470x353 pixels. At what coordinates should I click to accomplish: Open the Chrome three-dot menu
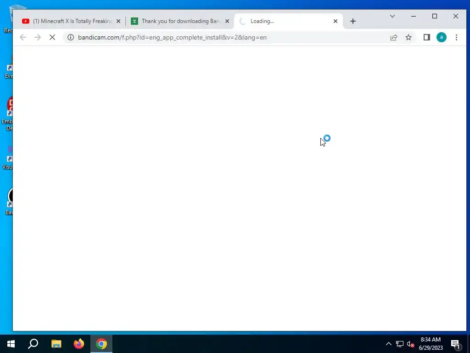click(x=456, y=38)
